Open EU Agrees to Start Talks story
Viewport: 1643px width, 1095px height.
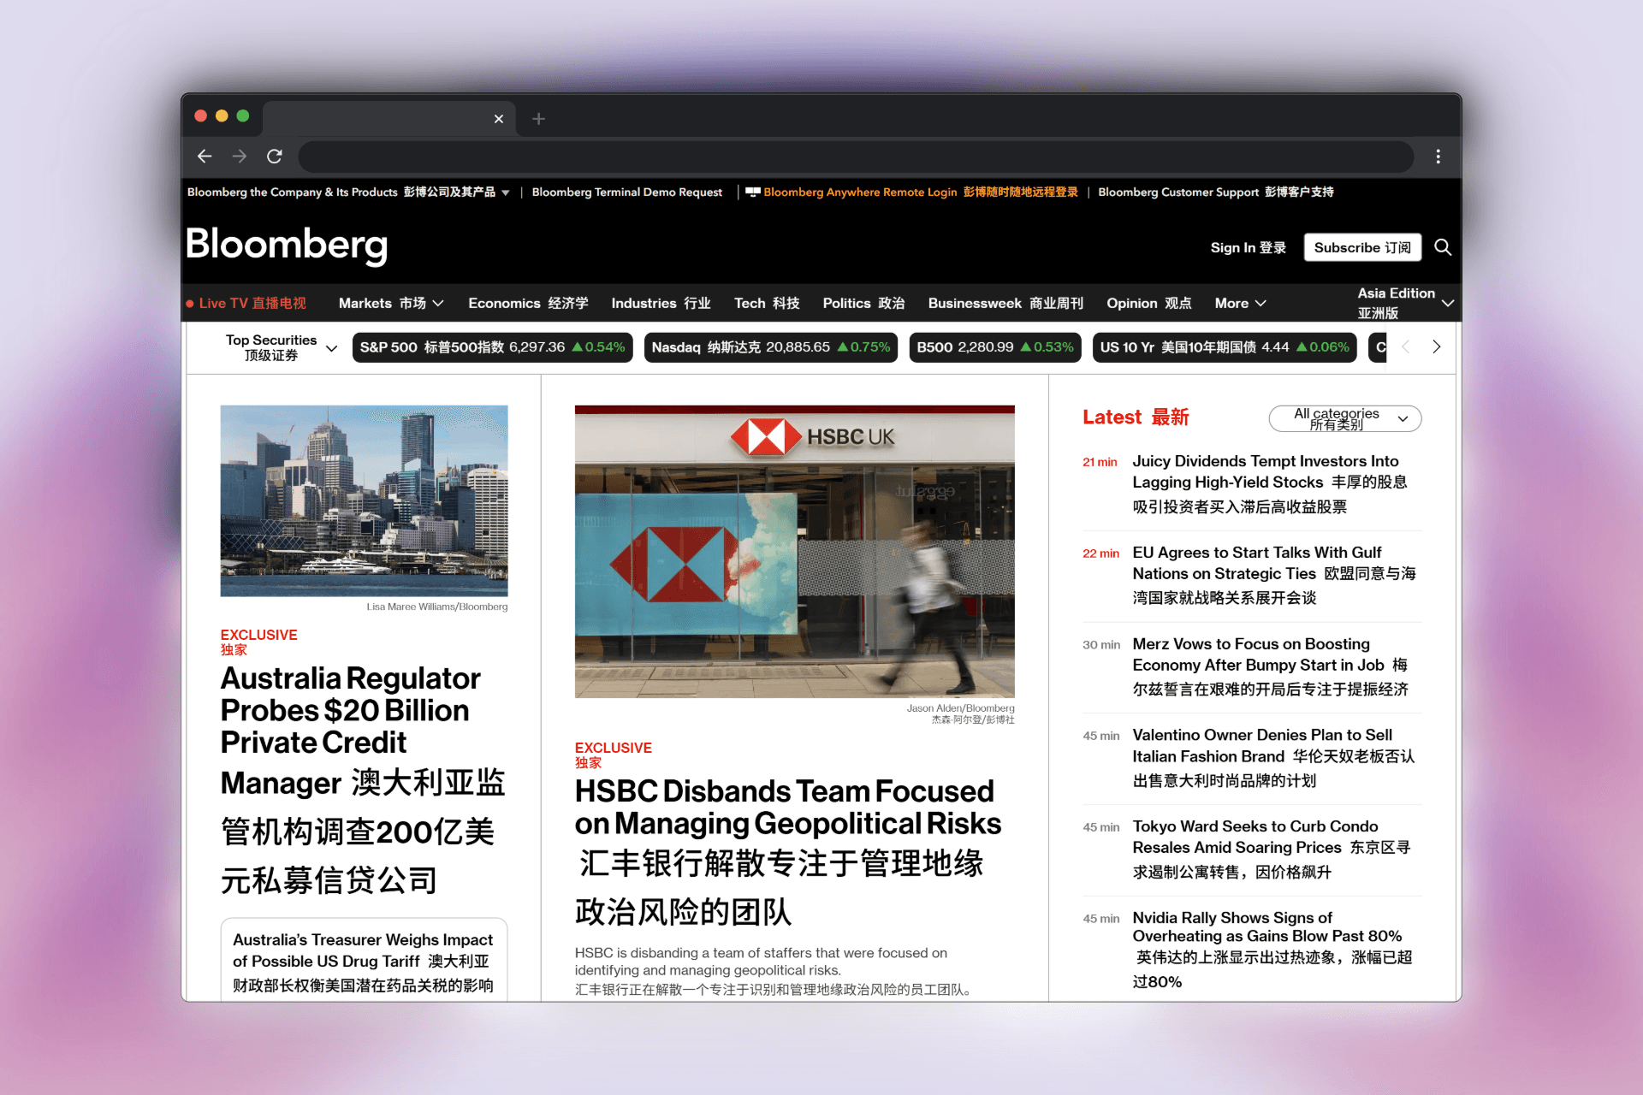(x=1274, y=575)
